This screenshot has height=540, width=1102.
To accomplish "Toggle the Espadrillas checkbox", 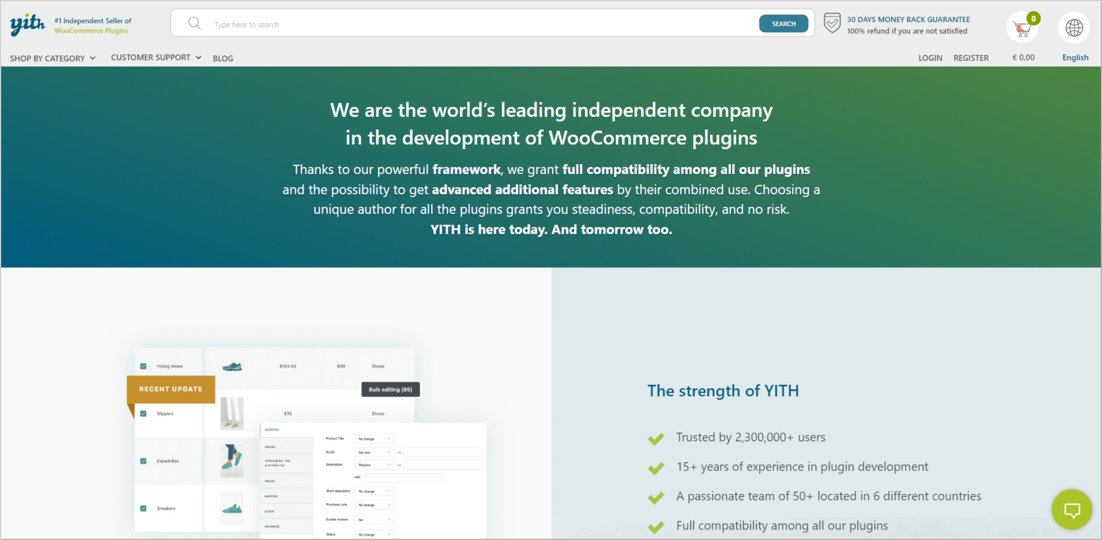I will click(x=143, y=461).
